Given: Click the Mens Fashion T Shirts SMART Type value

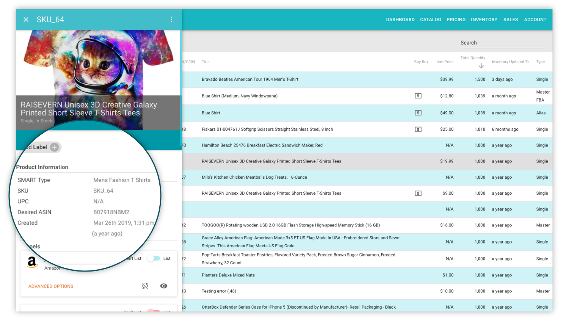Looking at the screenshot, I should point(122,180).
